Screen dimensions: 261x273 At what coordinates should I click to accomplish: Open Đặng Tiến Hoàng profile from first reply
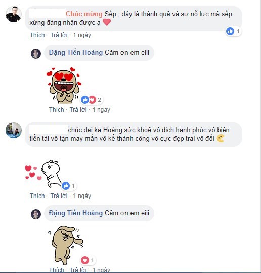pyautogui.click(x=76, y=52)
